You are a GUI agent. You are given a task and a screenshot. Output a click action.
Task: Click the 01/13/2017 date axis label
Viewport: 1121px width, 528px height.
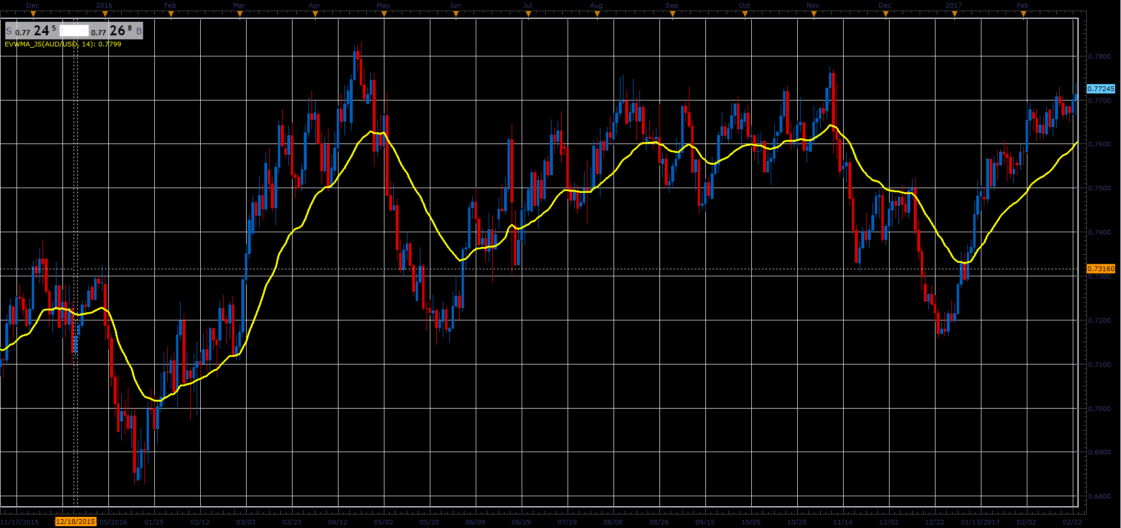pyautogui.click(x=980, y=522)
